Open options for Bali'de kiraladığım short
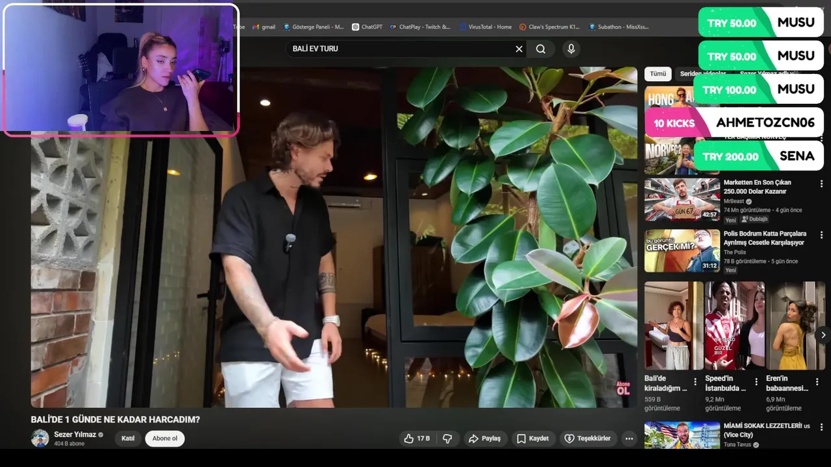The height and width of the screenshot is (467, 831). coord(695,382)
